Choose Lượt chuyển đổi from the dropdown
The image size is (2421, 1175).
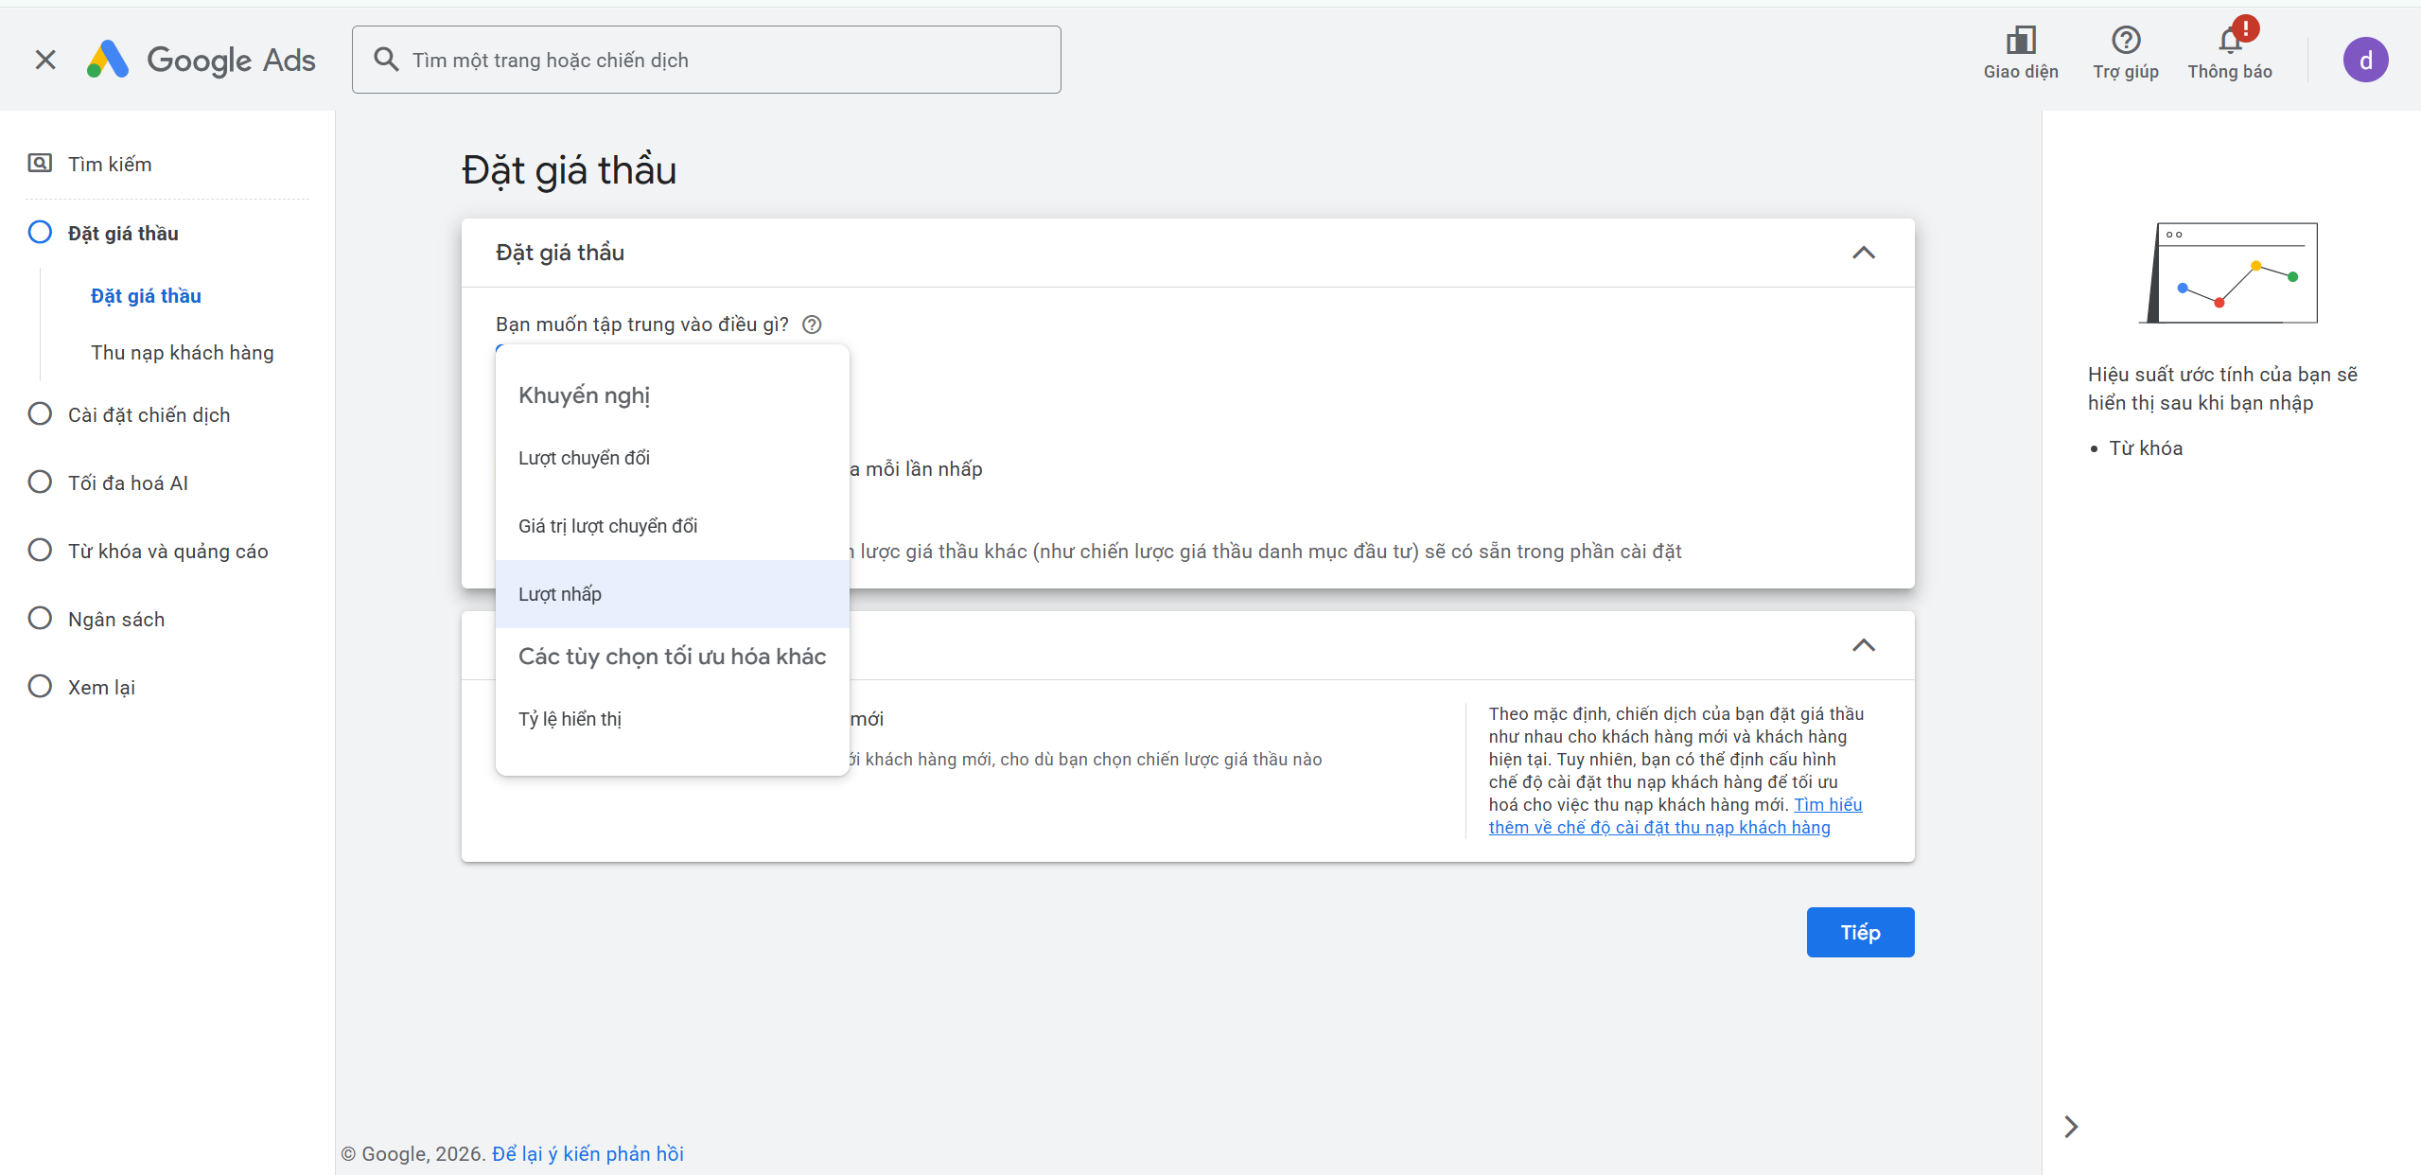click(672, 458)
